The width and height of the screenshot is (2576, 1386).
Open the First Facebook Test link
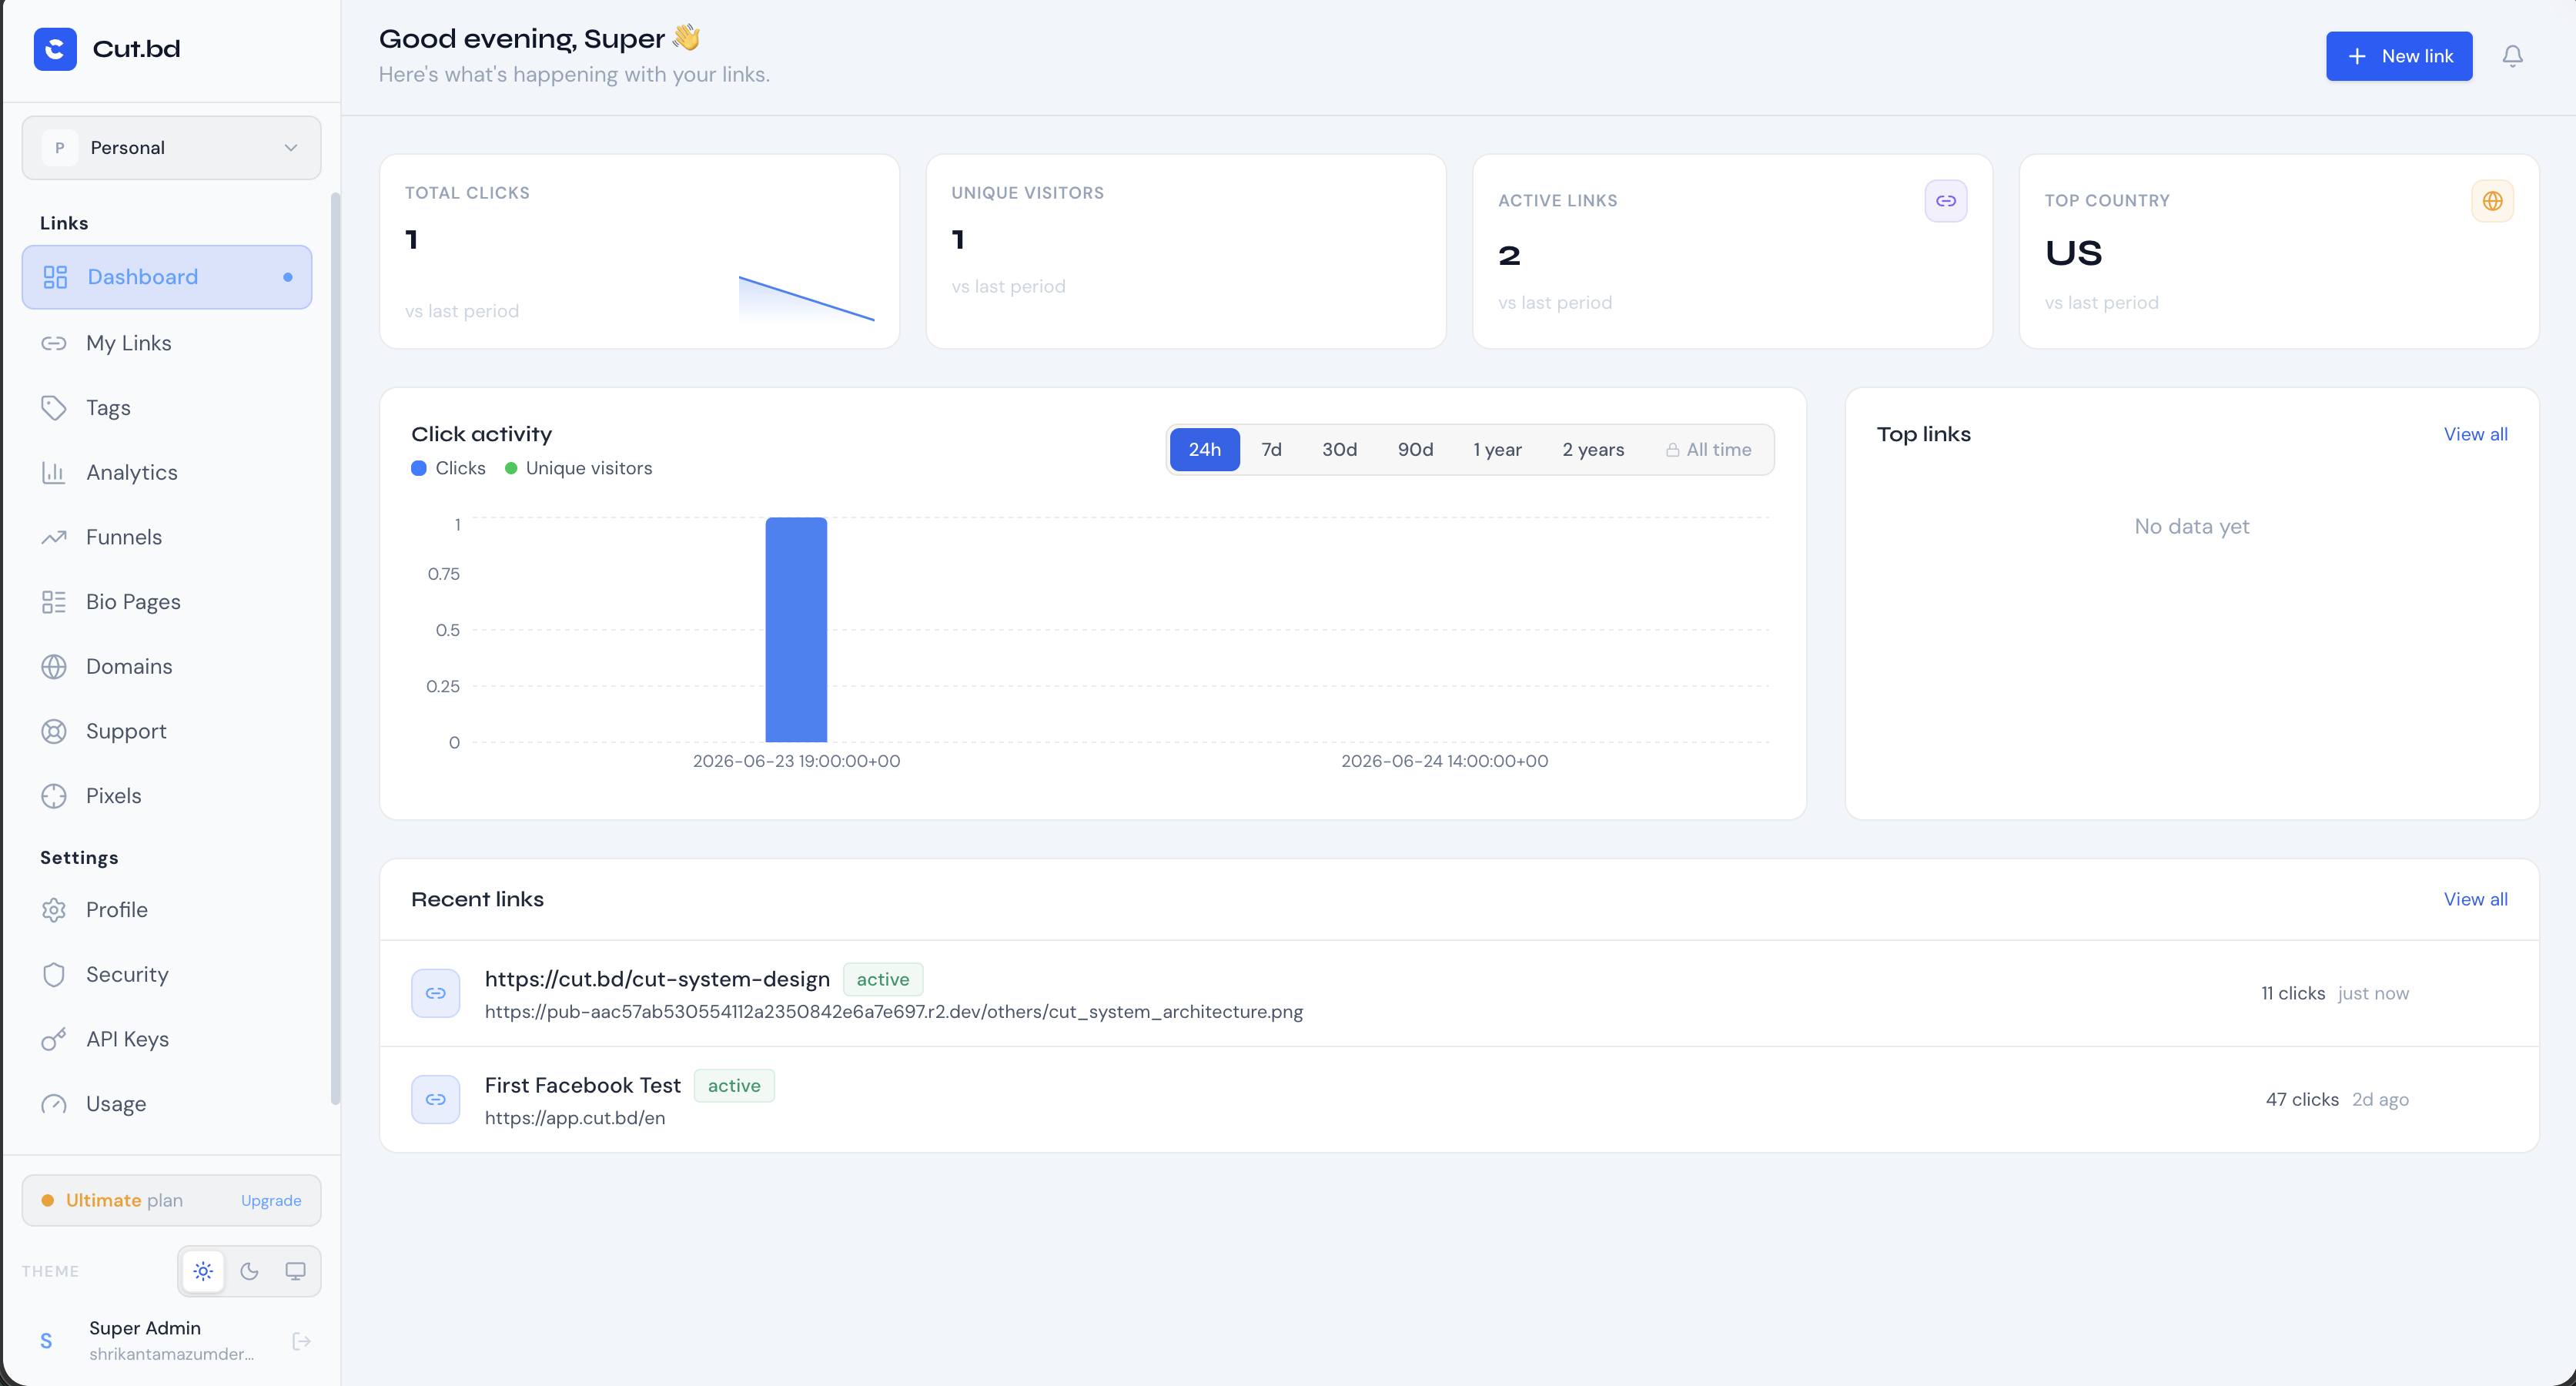[x=582, y=1085]
